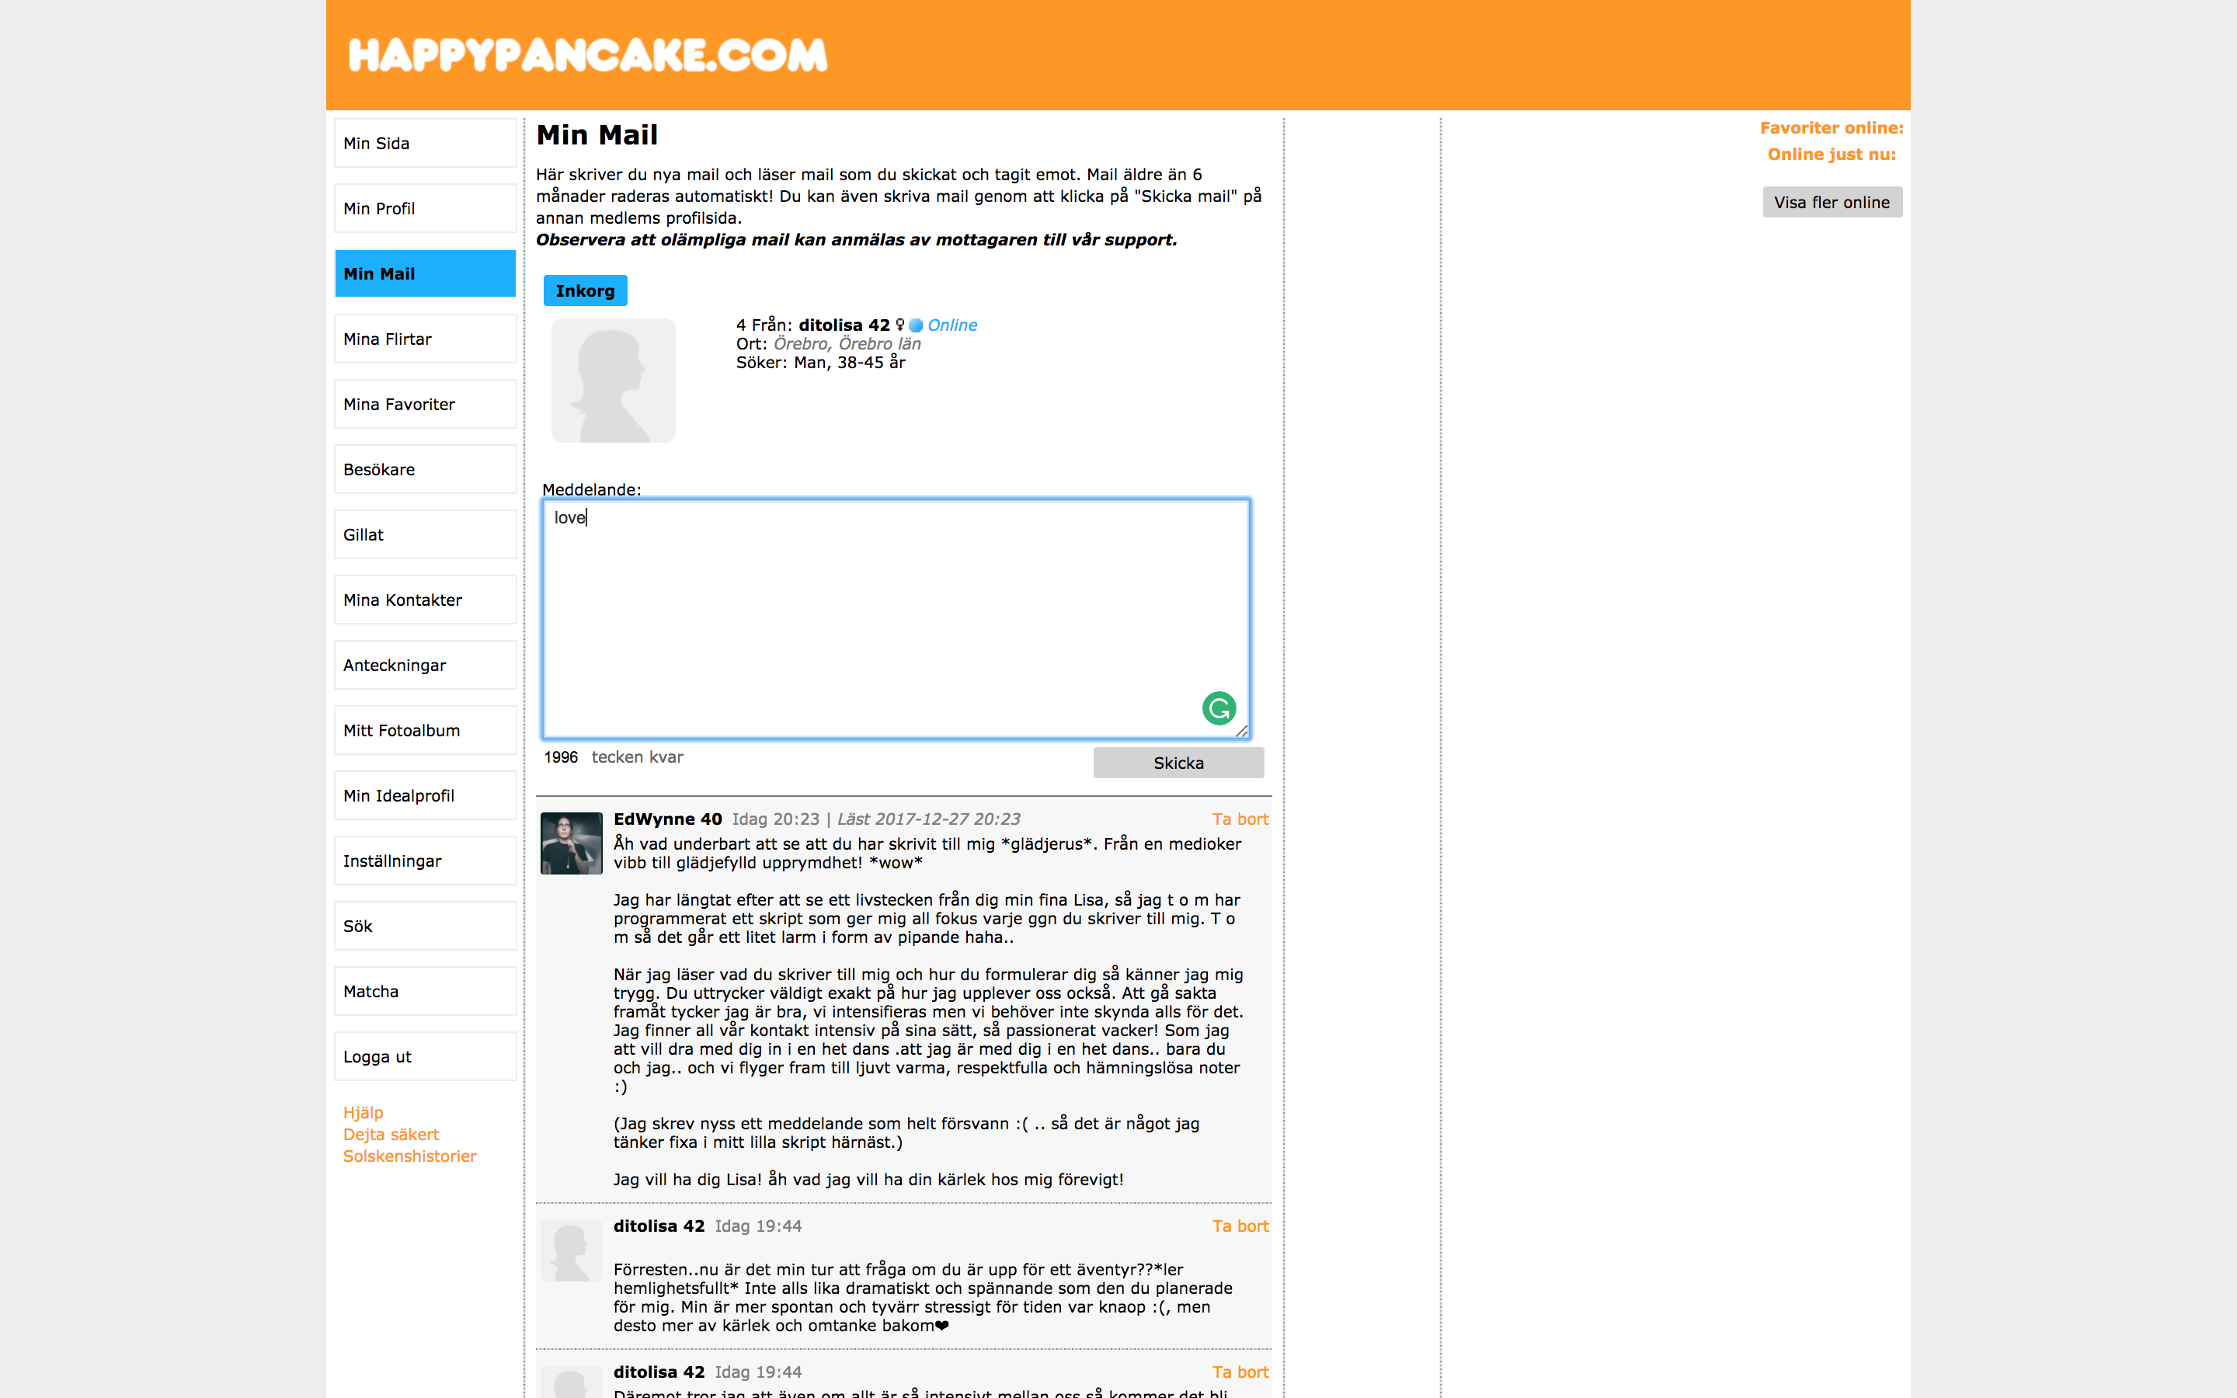Click the Läst 2017-12-27 20:23 timestamp

coord(928,819)
